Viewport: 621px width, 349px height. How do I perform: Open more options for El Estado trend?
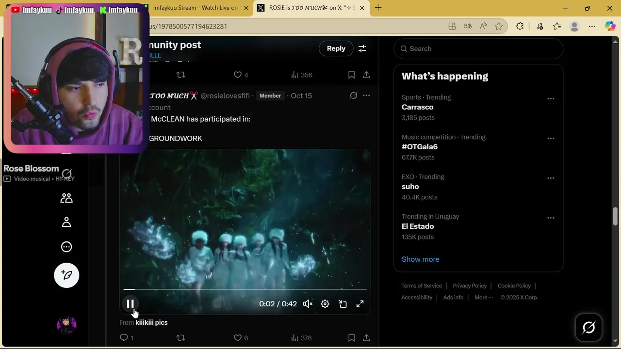coord(551,218)
